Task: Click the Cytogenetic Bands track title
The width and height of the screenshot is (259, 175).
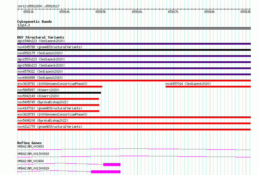Action: click(x=35, y=22)
